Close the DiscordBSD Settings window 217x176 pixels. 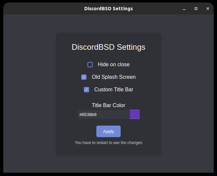tap(208, 9)
